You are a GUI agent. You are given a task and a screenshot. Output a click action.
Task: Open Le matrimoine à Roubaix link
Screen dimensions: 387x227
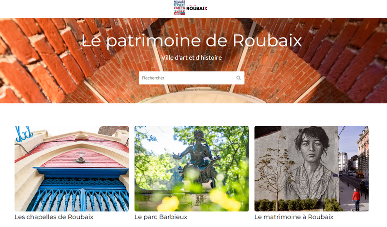[294, 217]
